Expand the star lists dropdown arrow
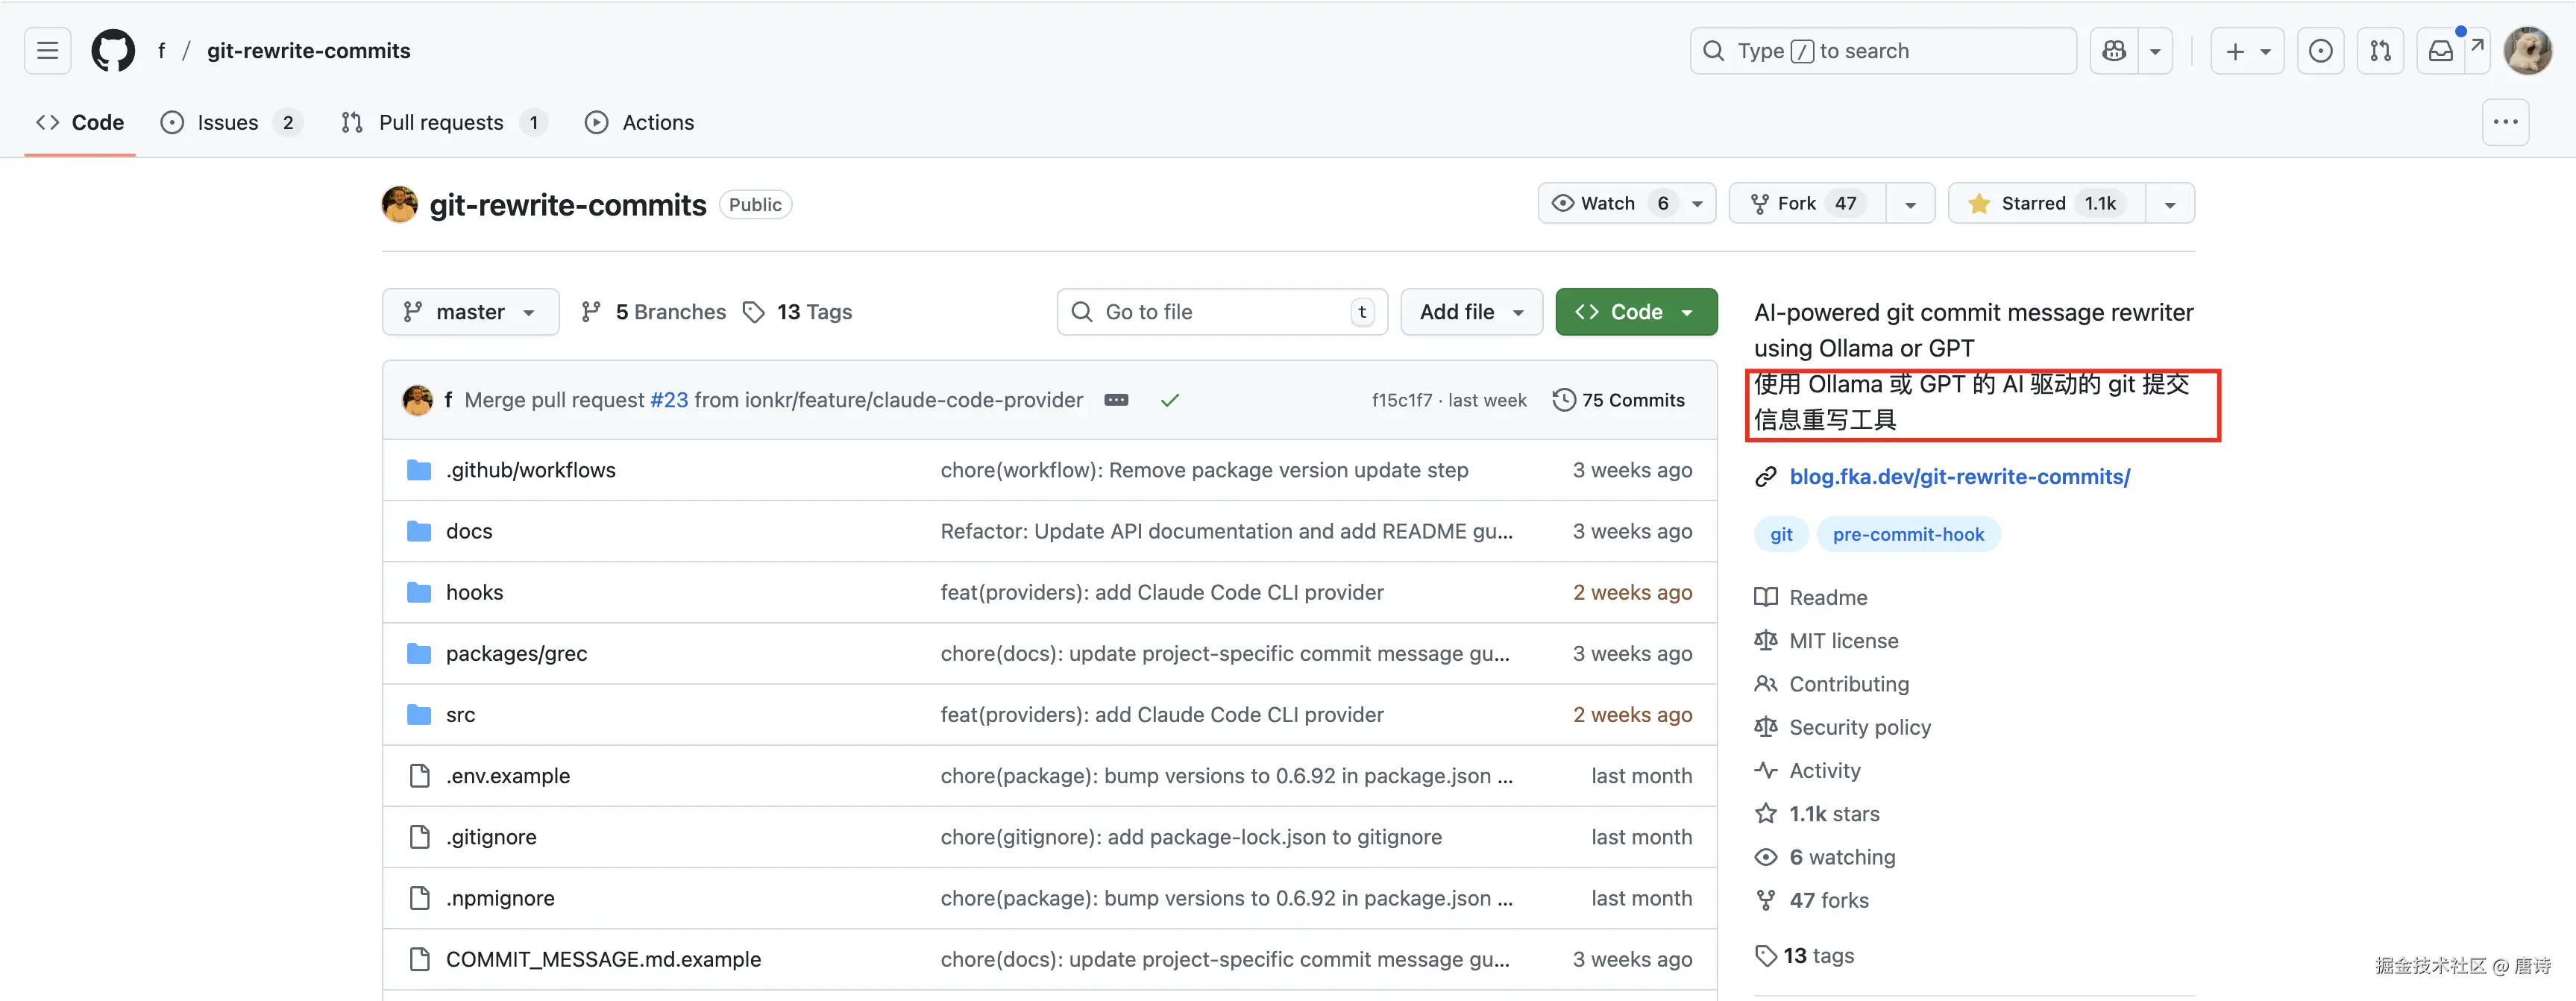Image resolution: width=2576 pixels, height=1001 pixels. pyautogui.click(x=2169, y=204)
